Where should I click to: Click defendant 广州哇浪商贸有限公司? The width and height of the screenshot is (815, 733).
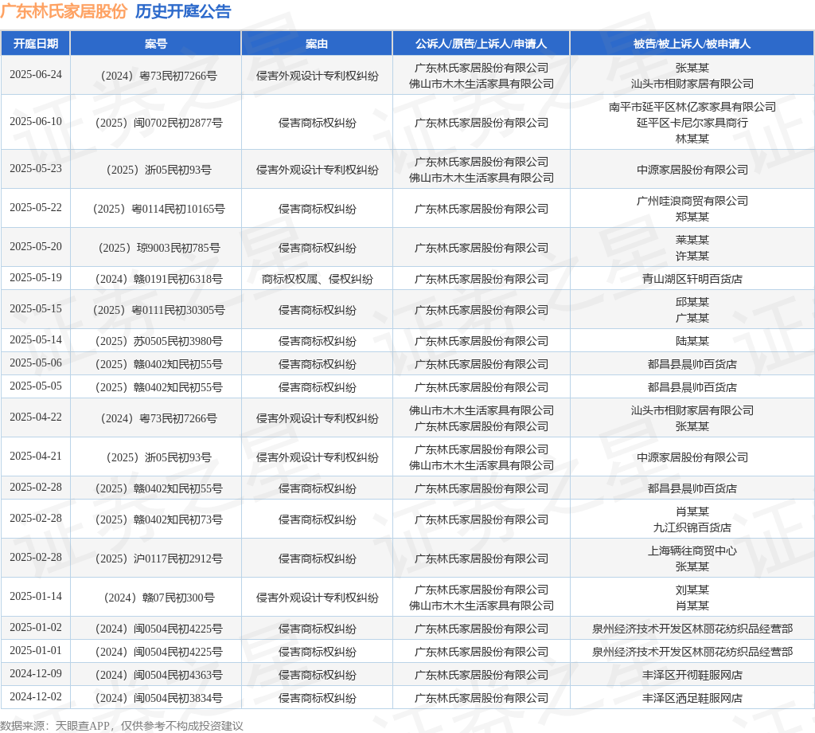(692, 201)
